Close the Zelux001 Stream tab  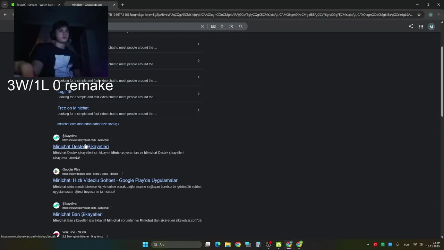coord(59,5)
